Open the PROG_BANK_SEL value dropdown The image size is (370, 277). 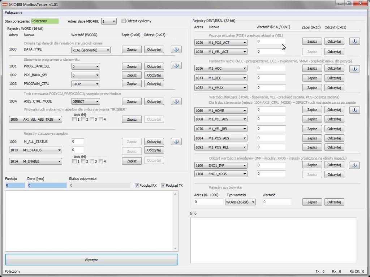[86, 66]
